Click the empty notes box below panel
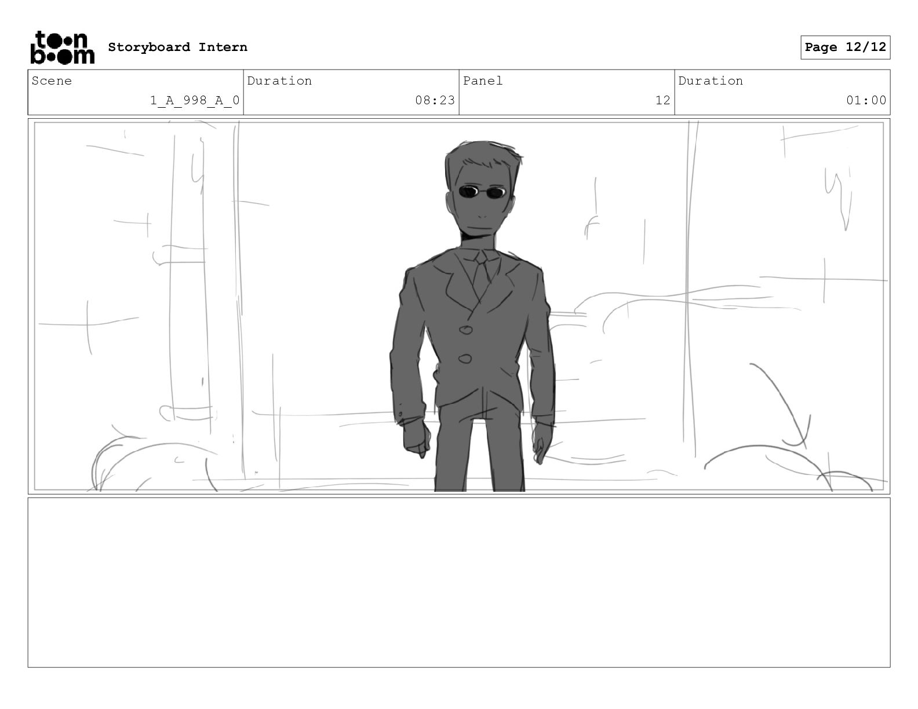This screenshot has width=918, height=709. 459,582
